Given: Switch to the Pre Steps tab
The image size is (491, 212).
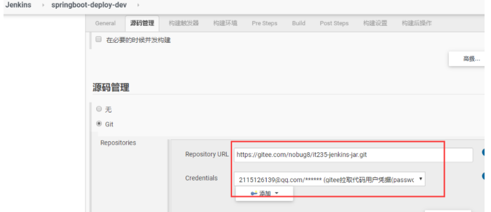Looking at the screenshot, I should (x=264, y=23).
